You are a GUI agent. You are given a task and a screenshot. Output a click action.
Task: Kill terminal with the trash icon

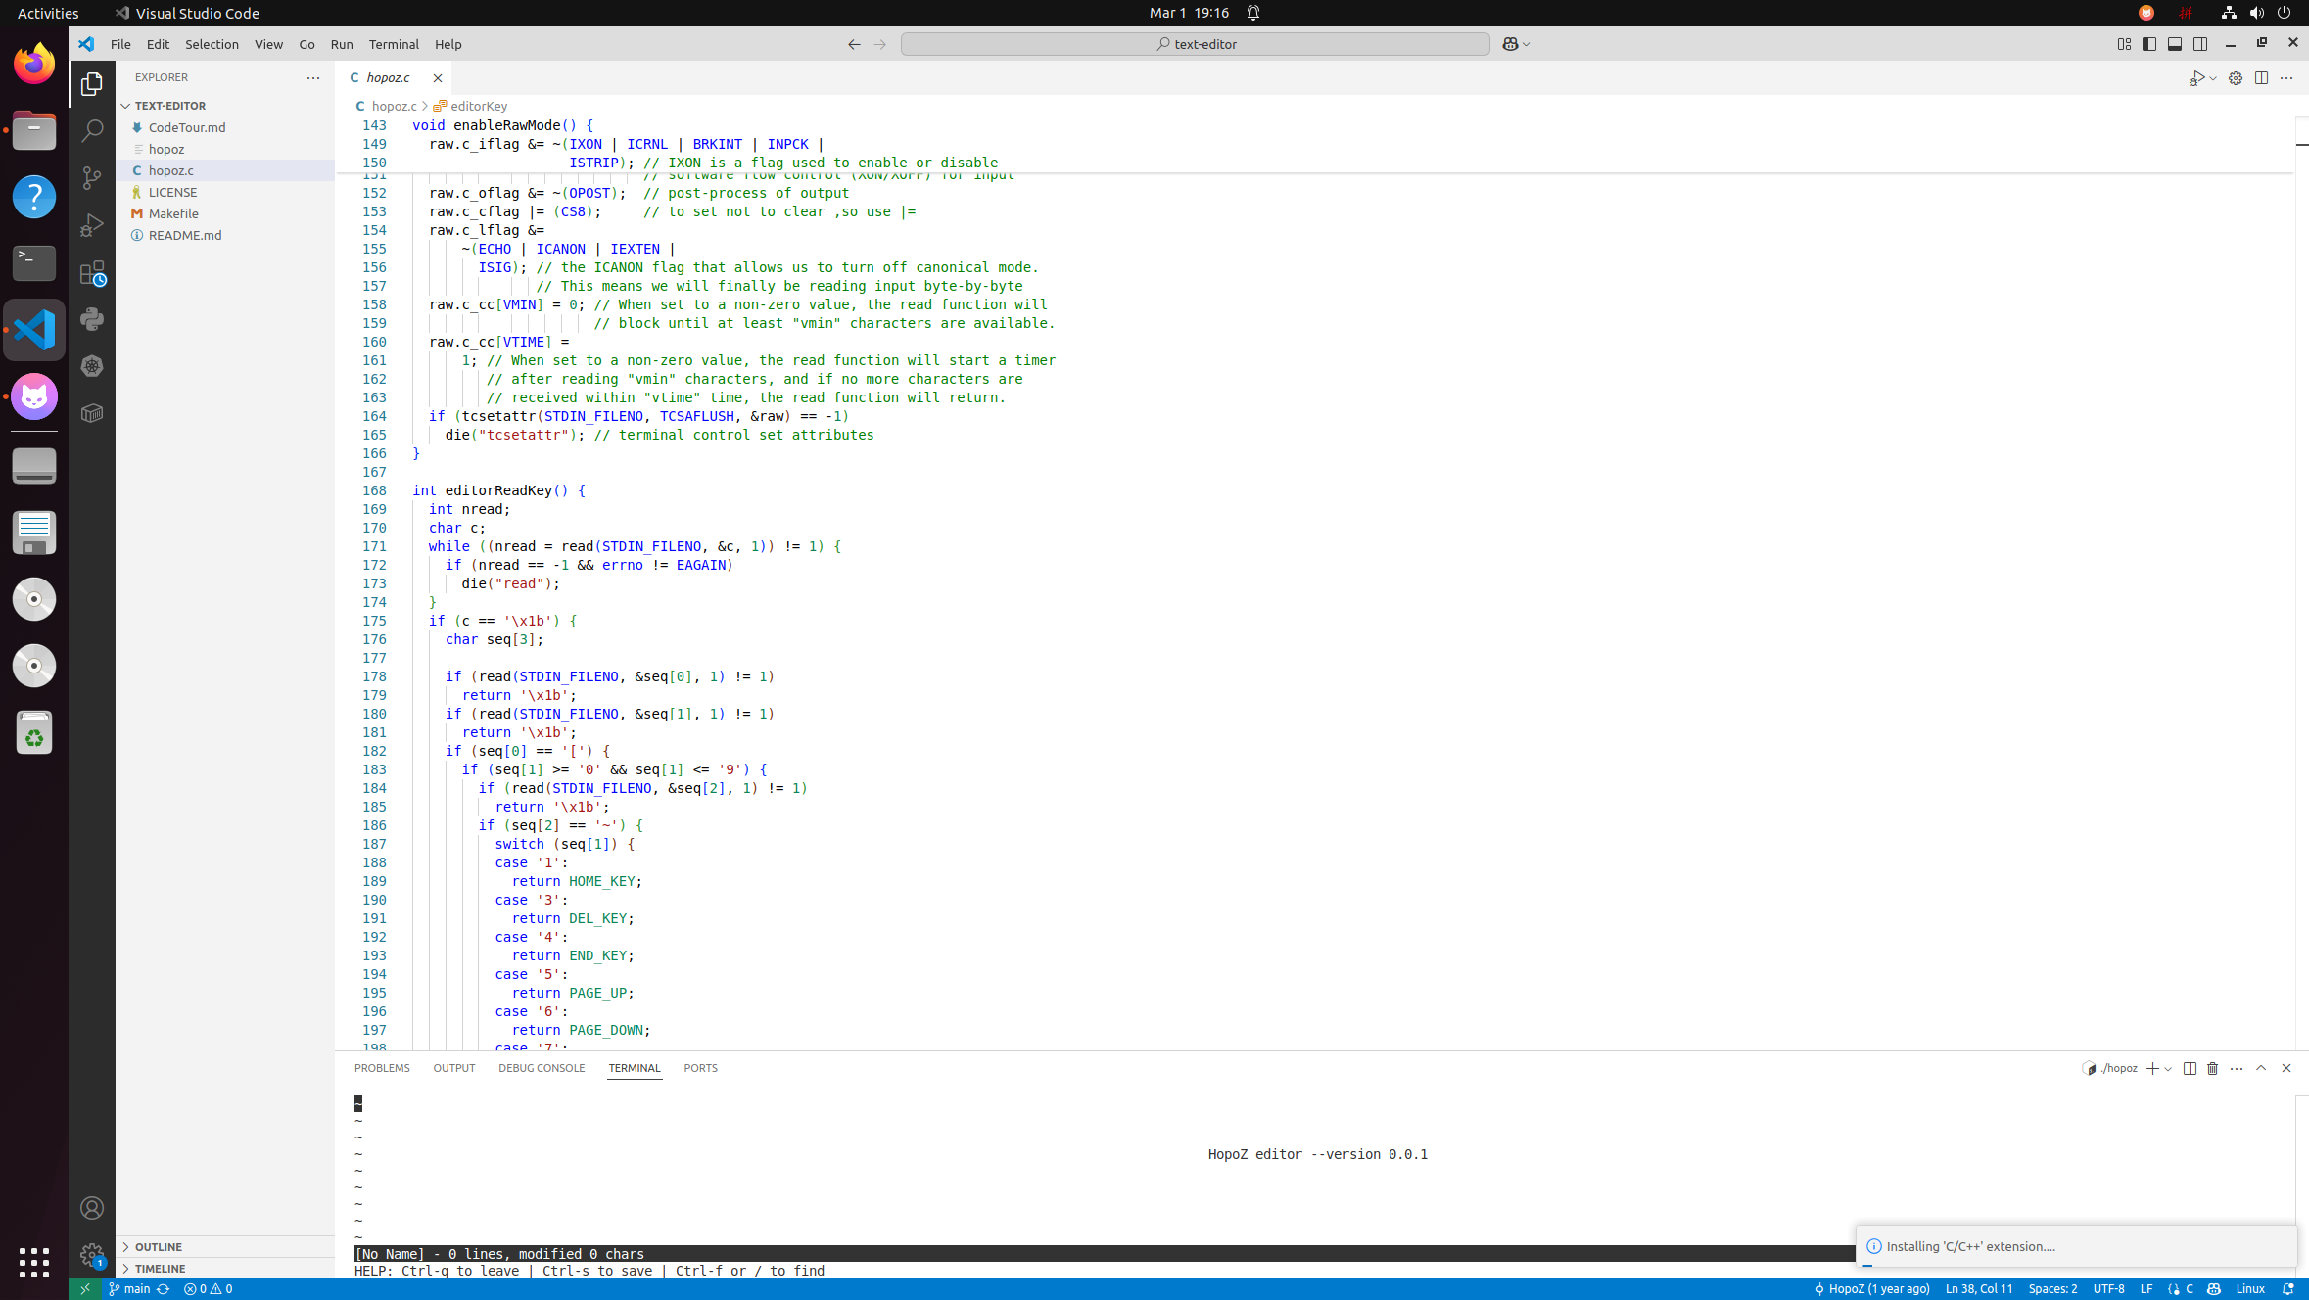[x=2212, y=1068]
